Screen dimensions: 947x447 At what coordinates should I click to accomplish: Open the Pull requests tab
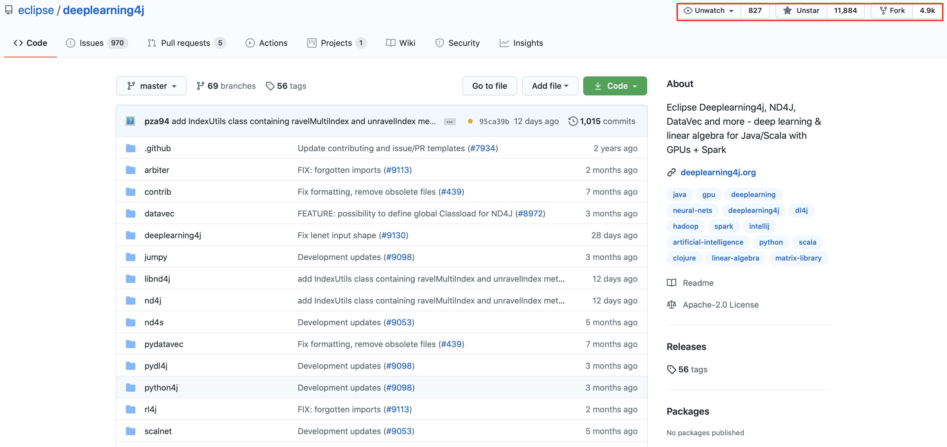[186, 43]
